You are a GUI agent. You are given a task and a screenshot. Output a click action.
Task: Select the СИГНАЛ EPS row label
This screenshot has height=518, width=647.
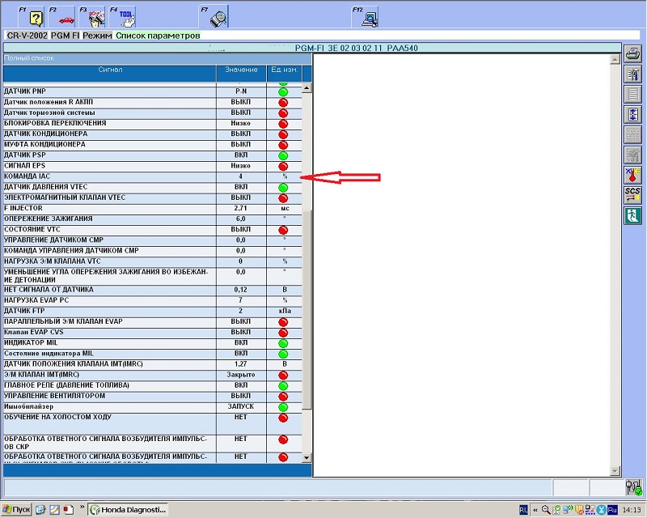[24, 166]
